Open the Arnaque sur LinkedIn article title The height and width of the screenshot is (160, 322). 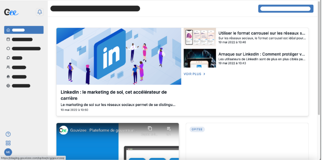[x=261, y=54]
